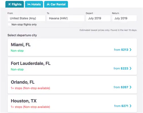Select the Flights tab
This screenshot has width=143, height=113.
[15, 4]
